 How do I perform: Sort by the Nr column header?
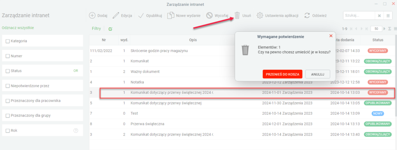[x=104, y=40]
